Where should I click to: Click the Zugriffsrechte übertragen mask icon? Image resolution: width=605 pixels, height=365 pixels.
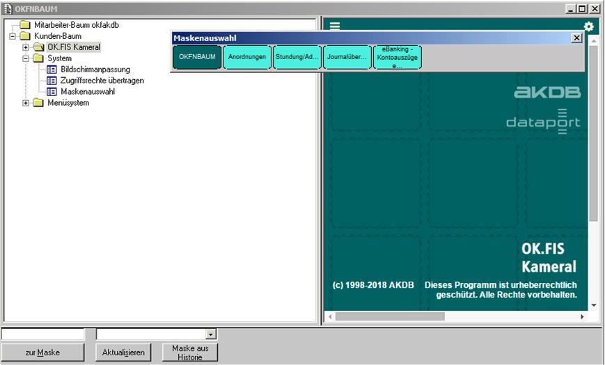[52, 81]
